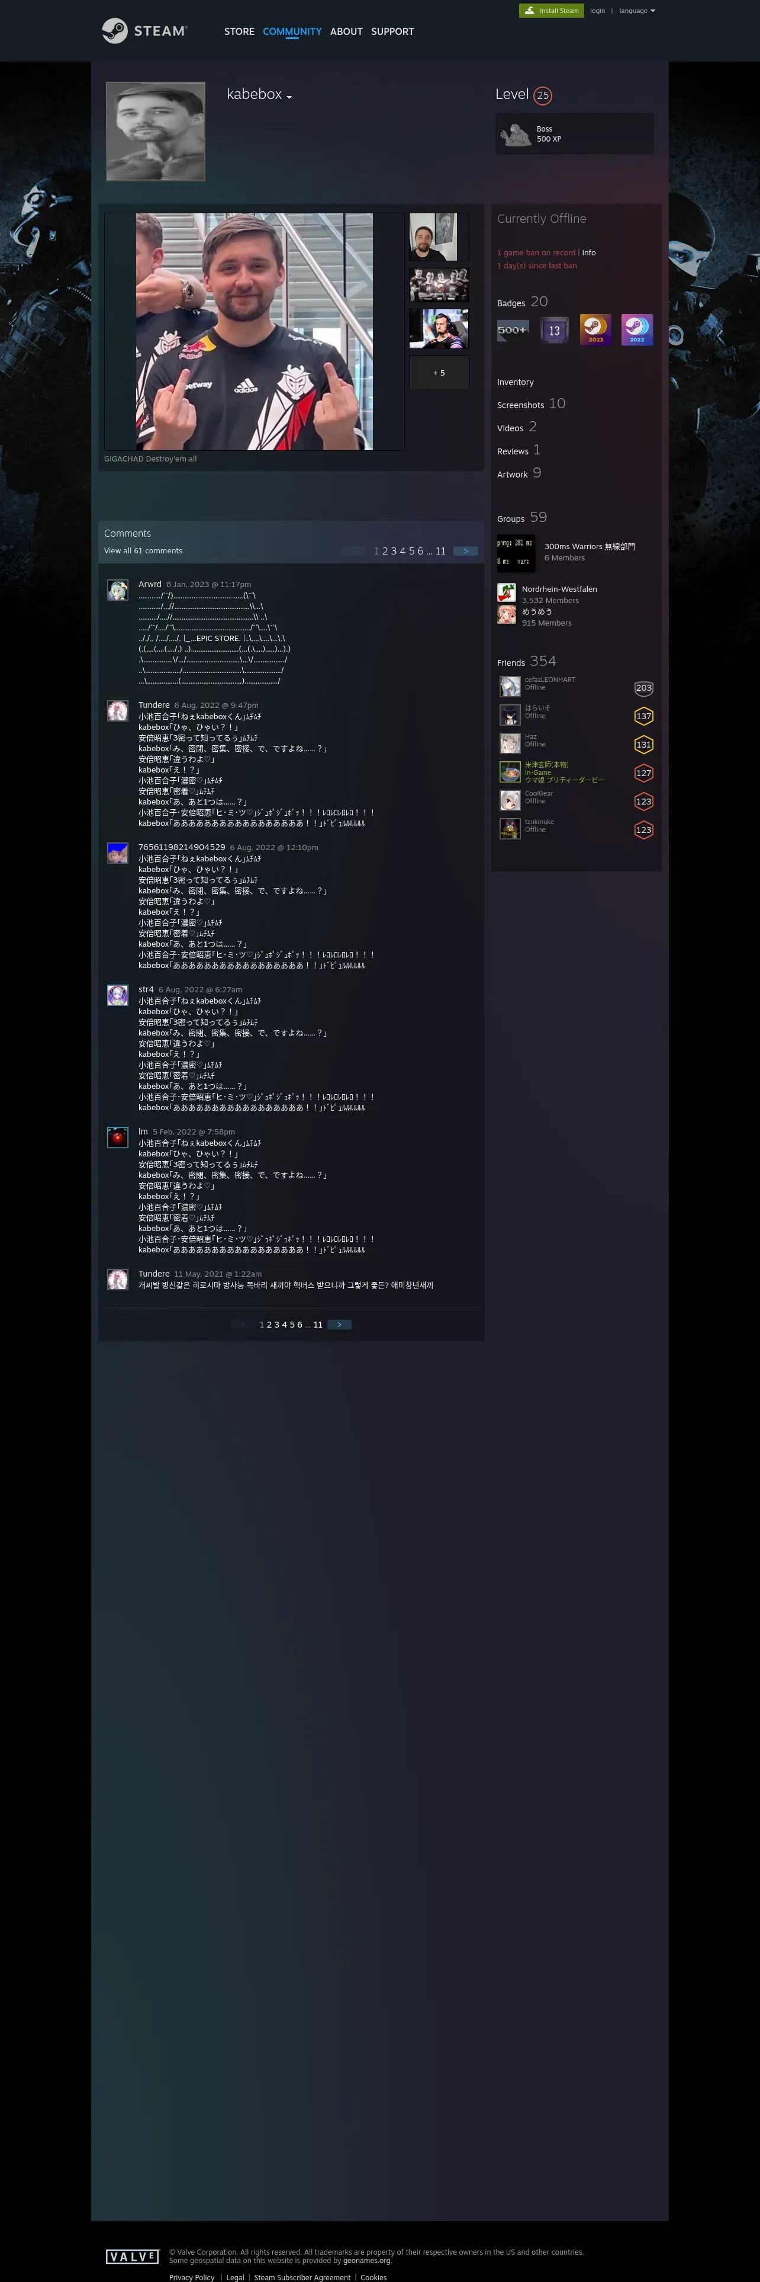Click the Steam 2022 badge icon

point(637,331)
